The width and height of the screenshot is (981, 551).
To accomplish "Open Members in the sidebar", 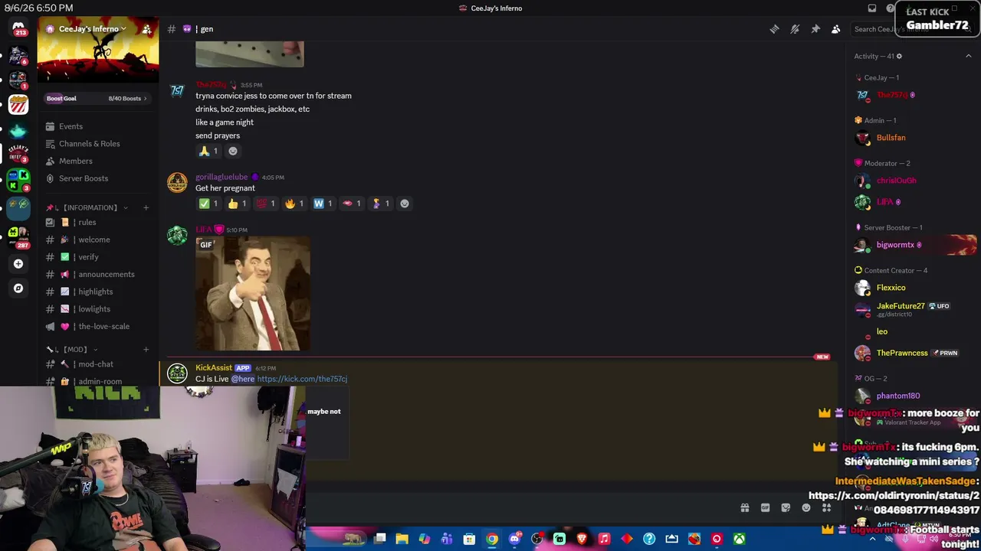I will [98, 161].
